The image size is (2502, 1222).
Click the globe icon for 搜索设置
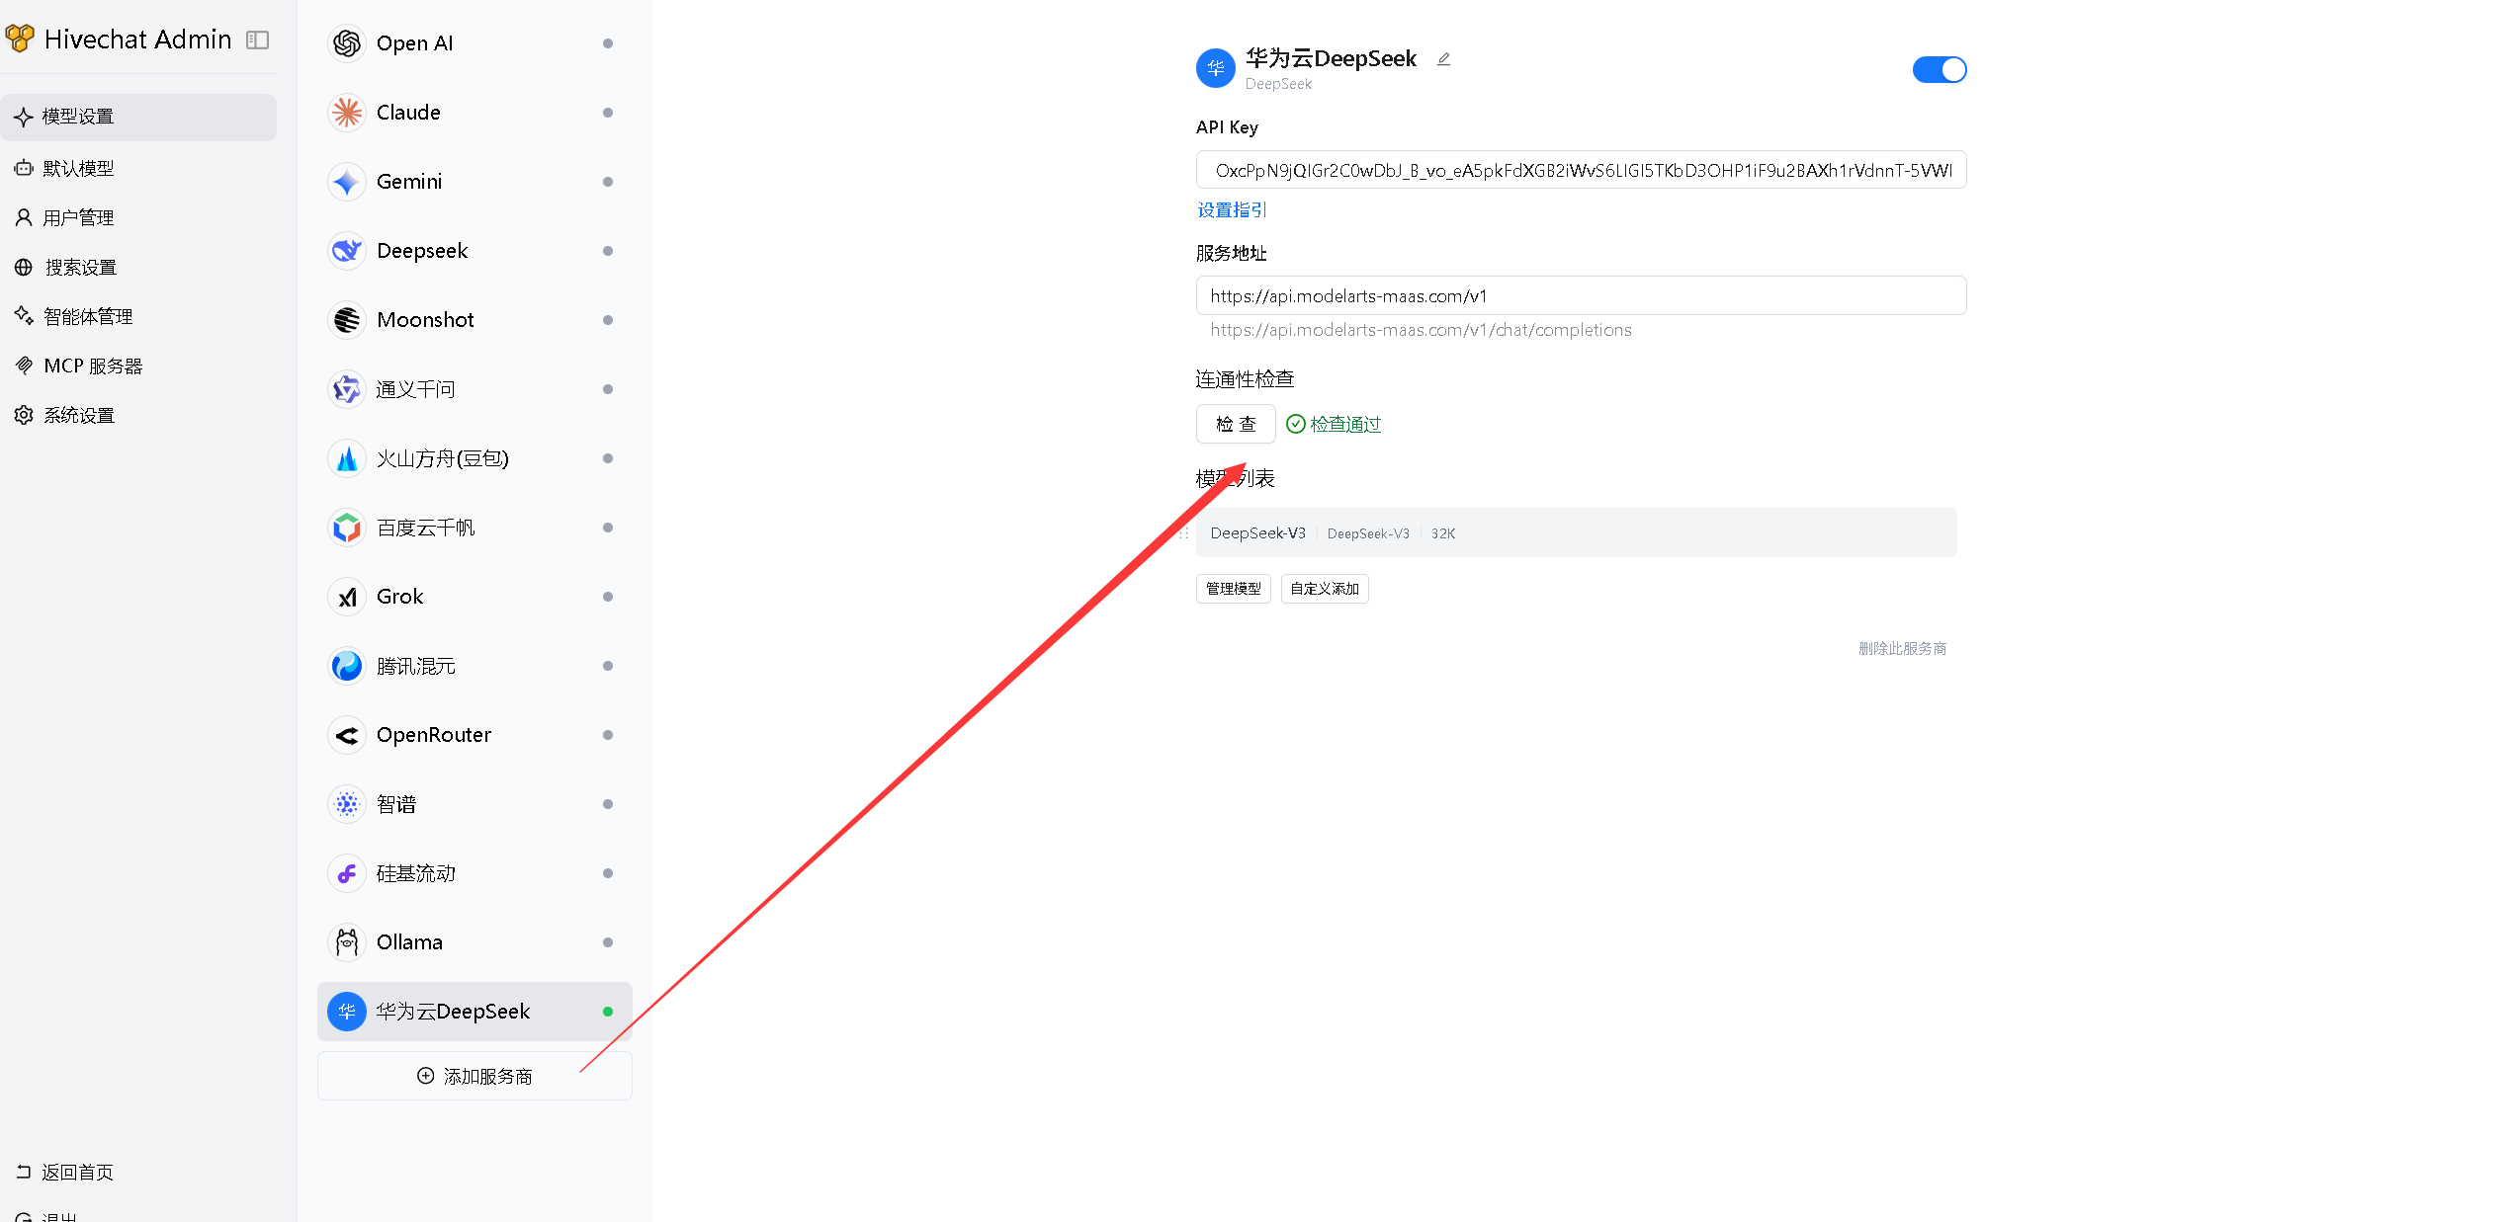[24, 267]
